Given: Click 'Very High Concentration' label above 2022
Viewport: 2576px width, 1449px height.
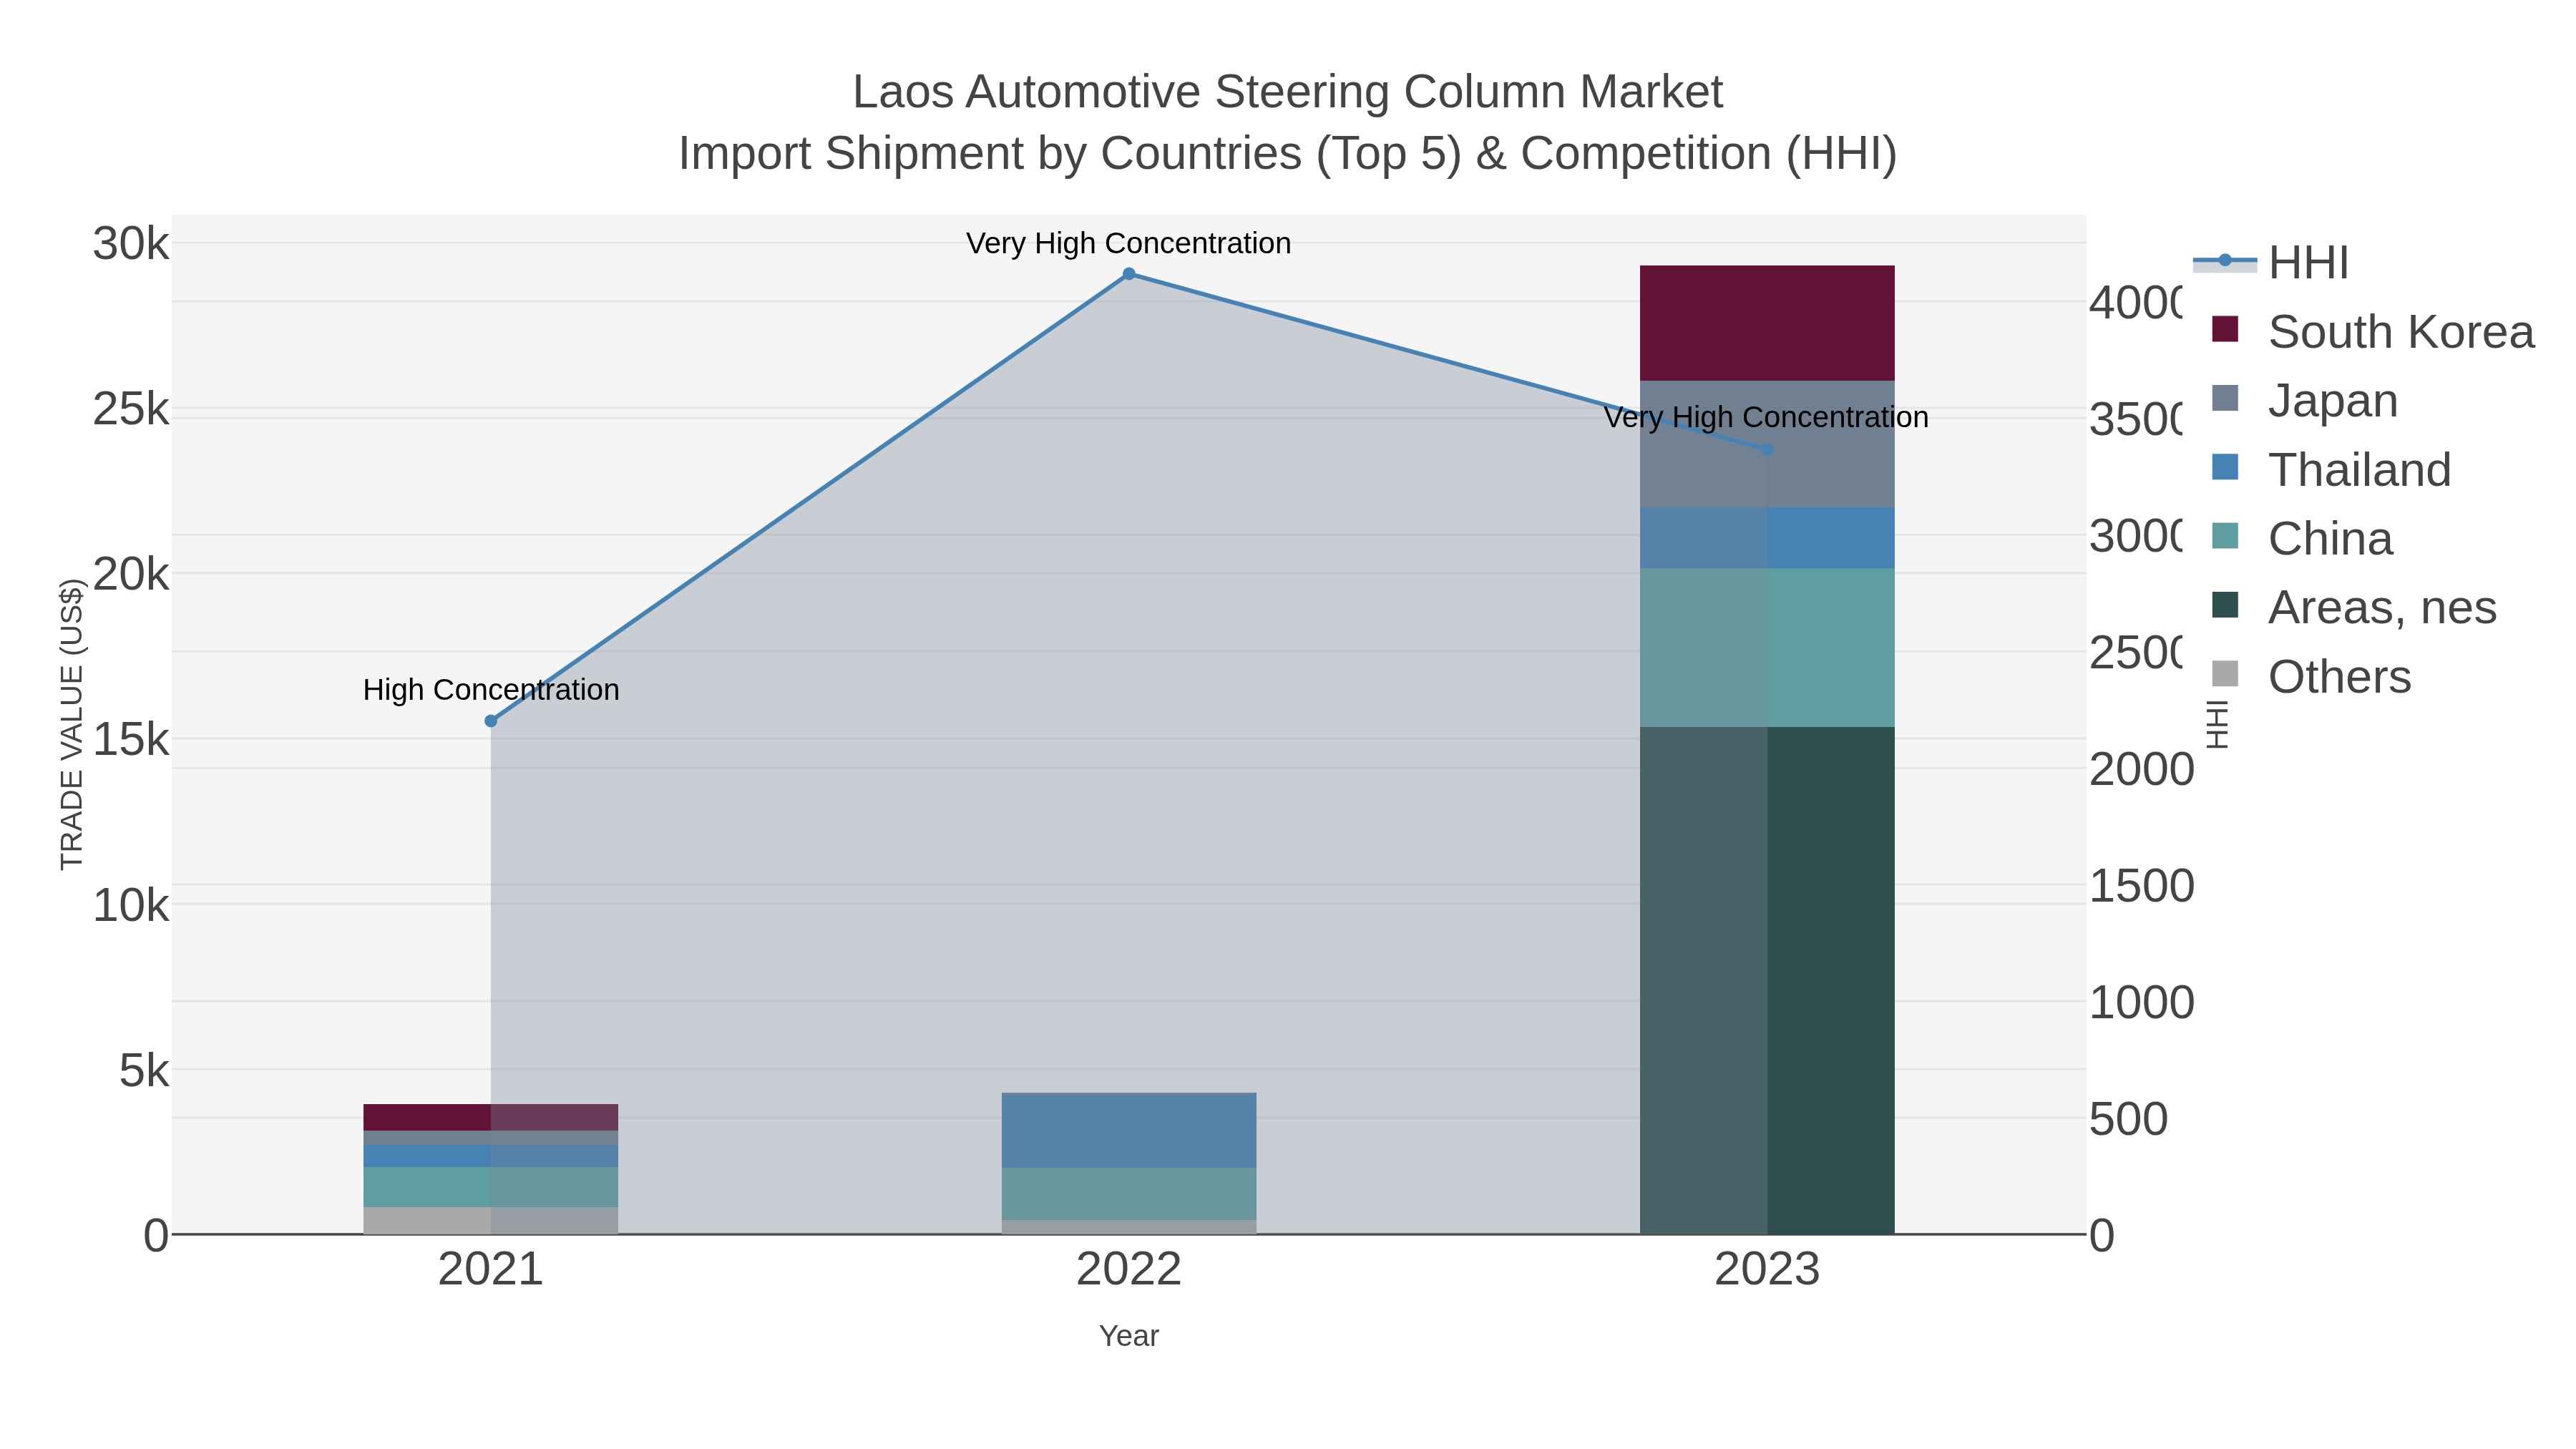Looking at the screenshot, I should point(1129,243).
